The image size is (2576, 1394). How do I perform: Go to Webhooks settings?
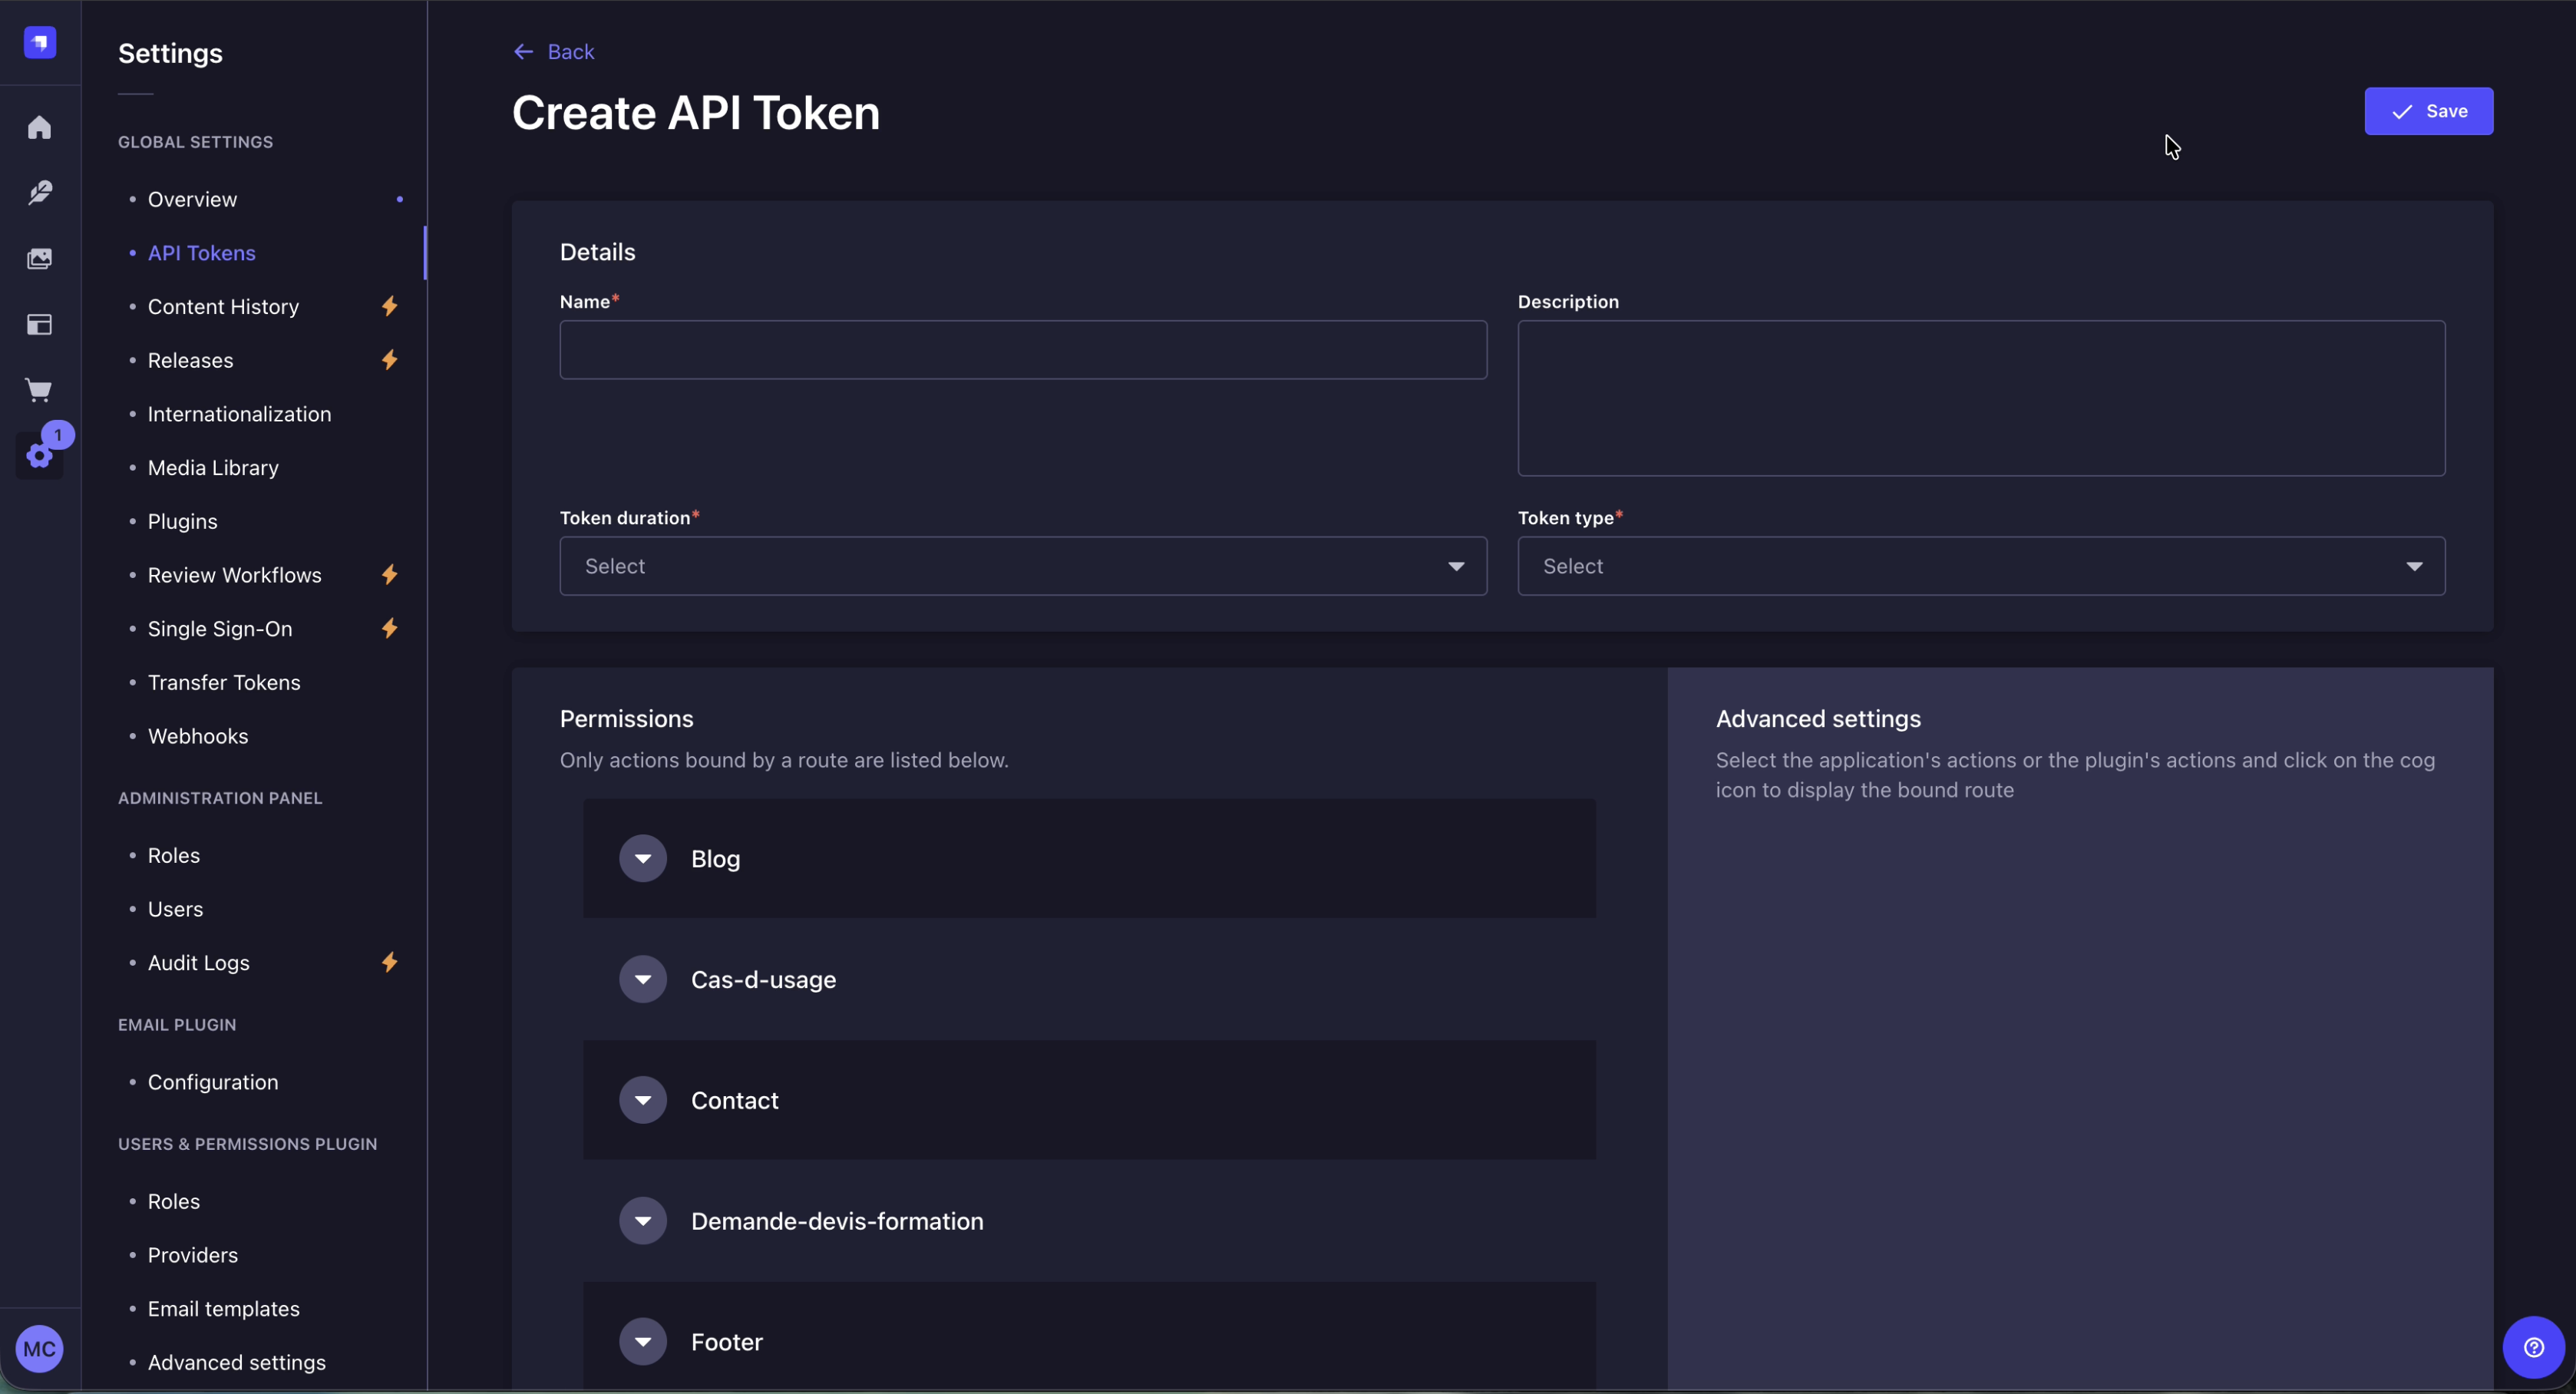198,736
